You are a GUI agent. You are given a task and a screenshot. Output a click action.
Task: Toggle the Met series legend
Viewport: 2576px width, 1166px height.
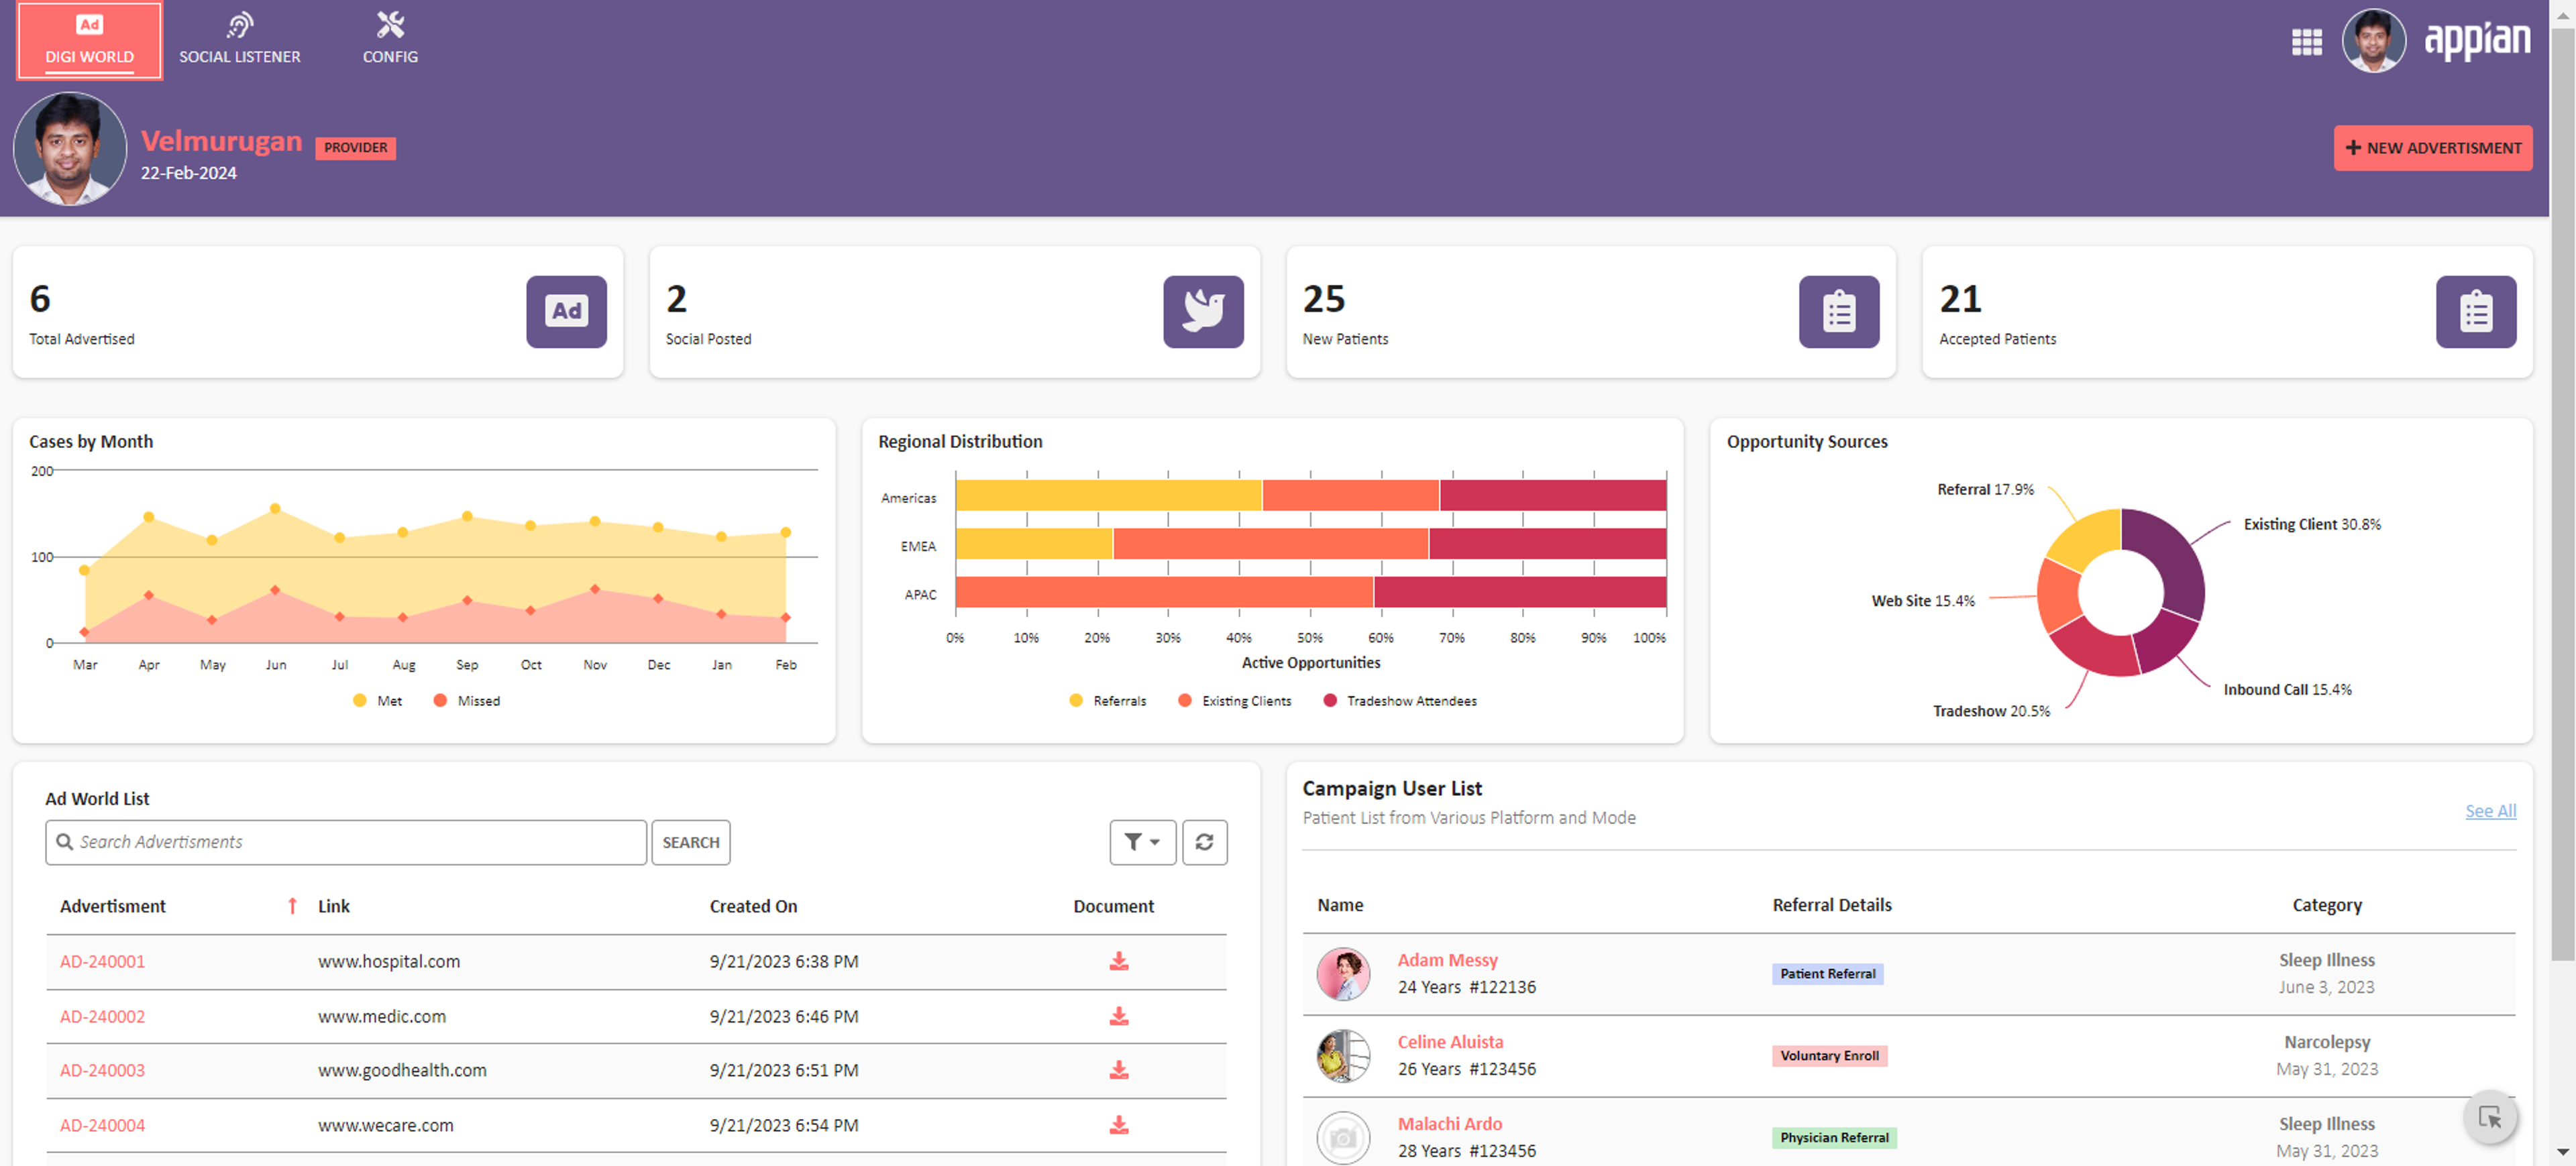click(x=378, y=701)
